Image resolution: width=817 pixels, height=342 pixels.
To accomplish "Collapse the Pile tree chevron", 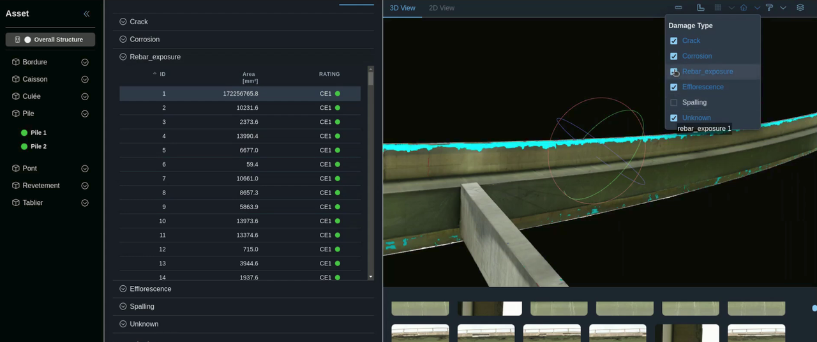I will tap(85, 114).
